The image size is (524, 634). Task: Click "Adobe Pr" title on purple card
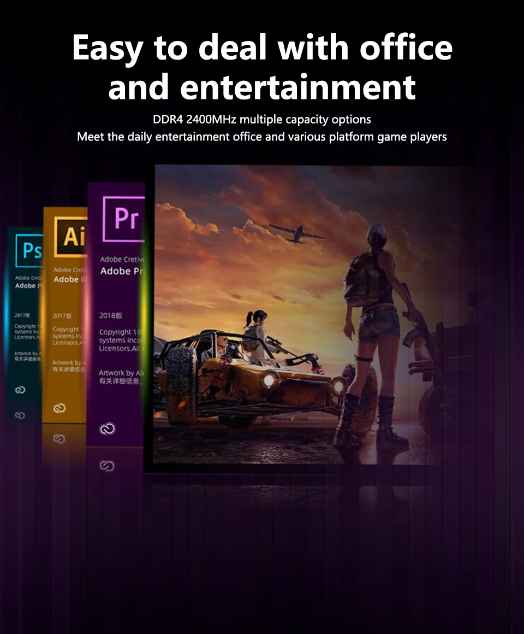(x=122, y=271)
